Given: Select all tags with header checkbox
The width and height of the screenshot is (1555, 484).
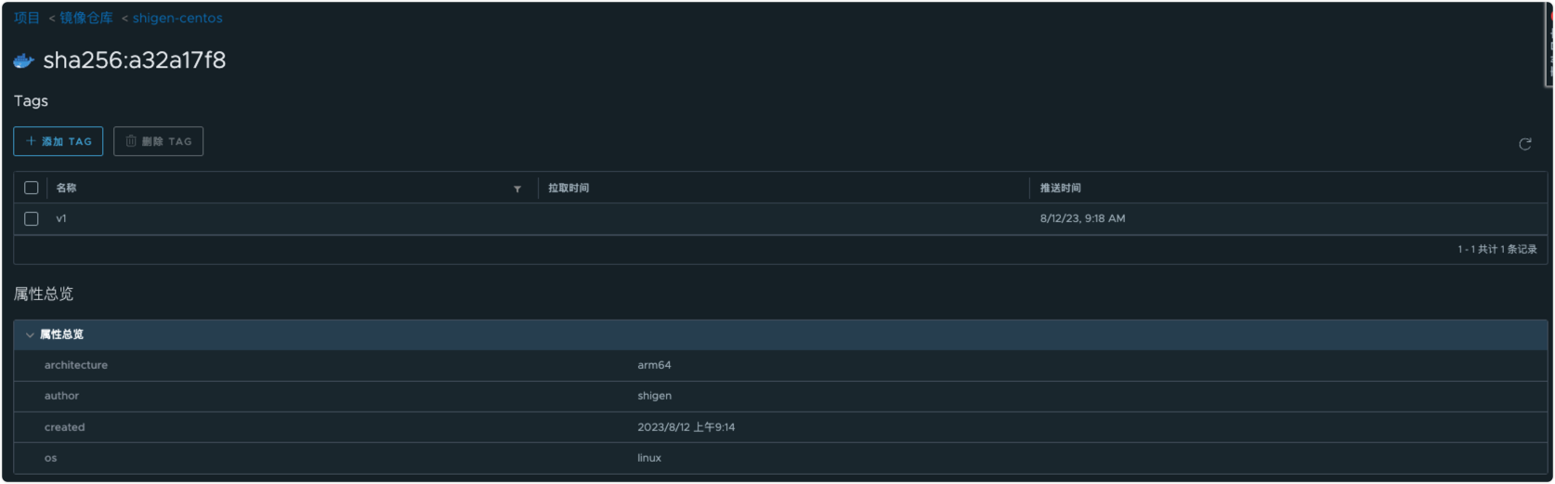Looking at the screenshot, I should click(32, 188).
